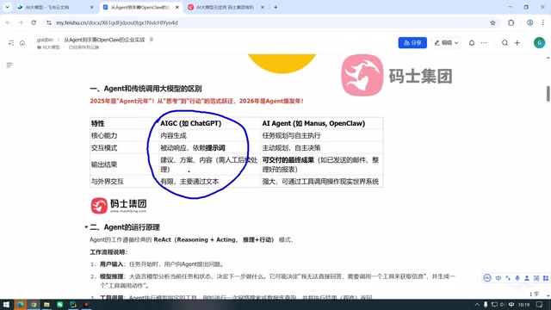Show hidden system tray icons chevron
Screen dimensions: 551x310
click(x=477, y=304)
